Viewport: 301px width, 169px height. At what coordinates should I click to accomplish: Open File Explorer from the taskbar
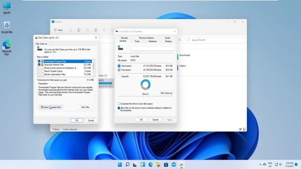(x=158, y=165)
